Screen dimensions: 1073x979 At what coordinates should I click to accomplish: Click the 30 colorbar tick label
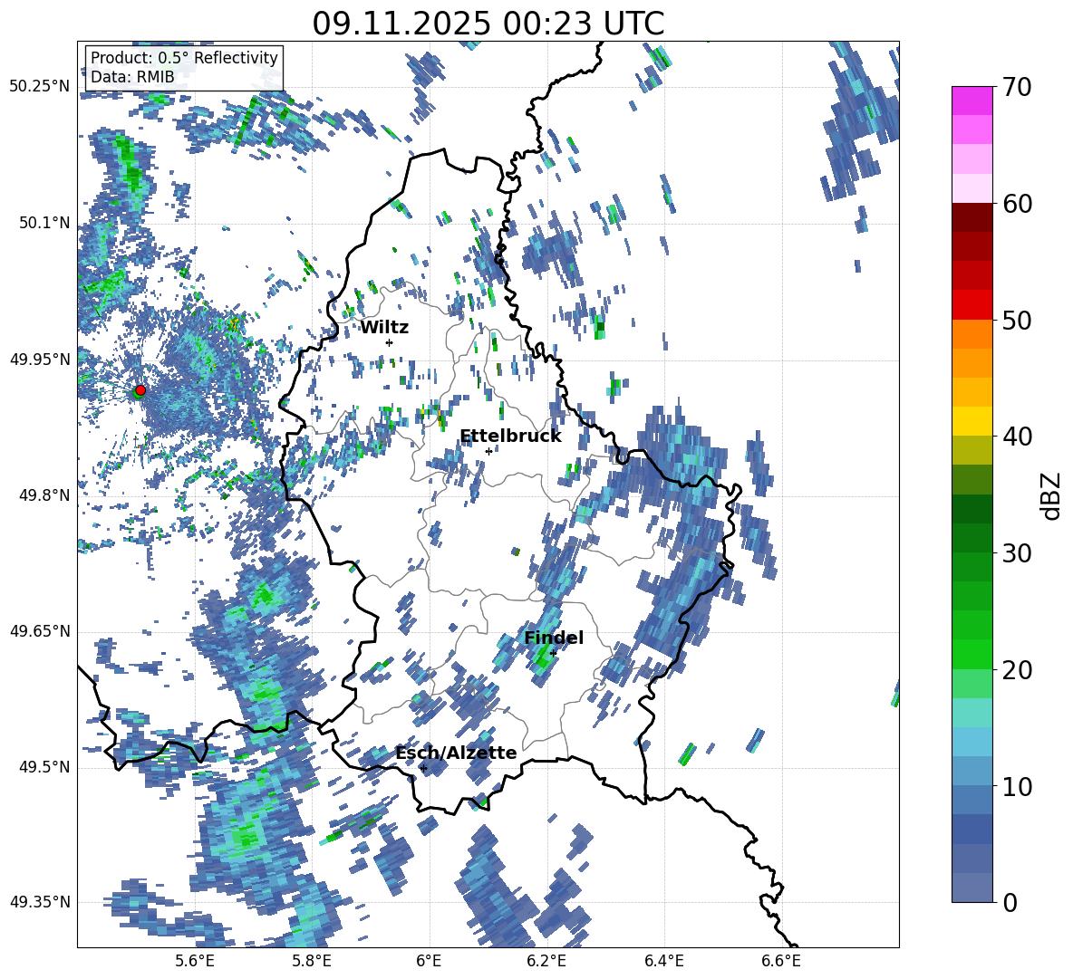[x=1016, y=553]
